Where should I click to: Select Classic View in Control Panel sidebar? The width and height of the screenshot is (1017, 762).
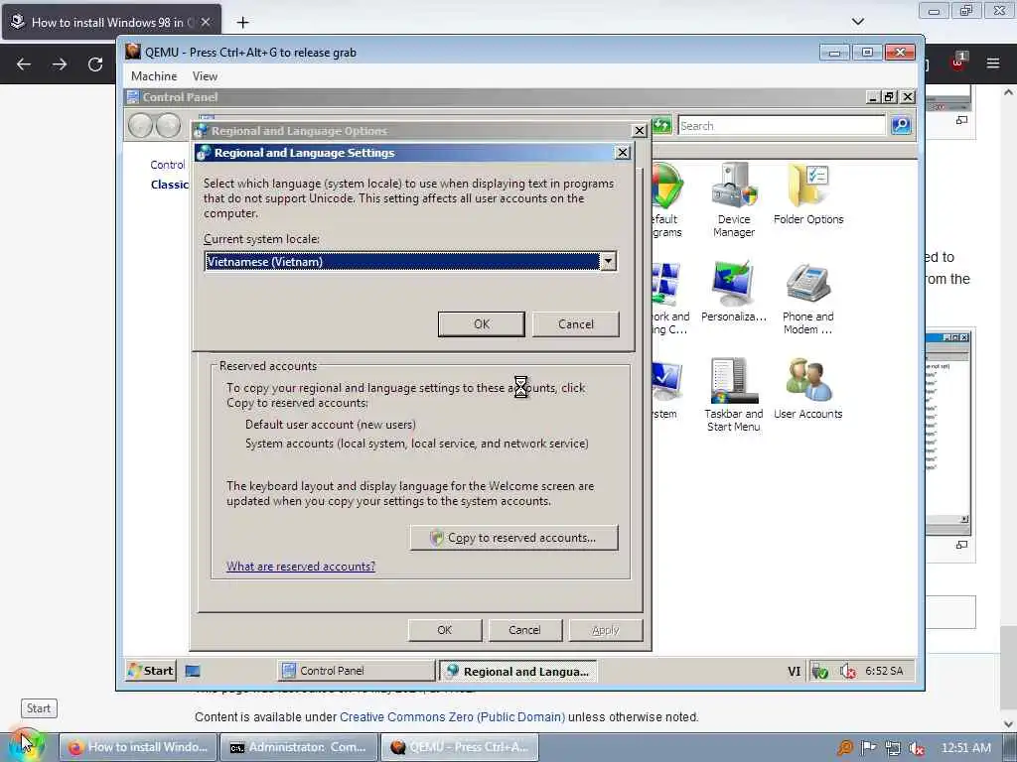click(x=169, y=185)
